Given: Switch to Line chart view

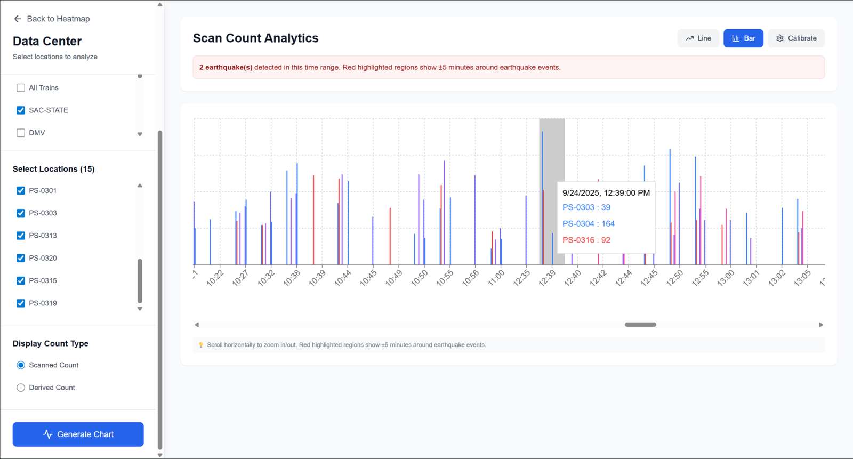Looking at the screenshot, I should (x=698, y=38).
